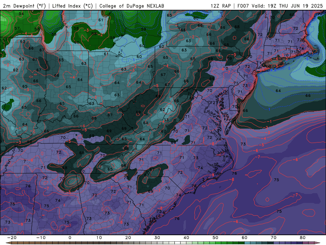The height and width of the screenshot is (245, 326).
Task: Click the -10 value on the color scale
Action: [x=41, y=238]
